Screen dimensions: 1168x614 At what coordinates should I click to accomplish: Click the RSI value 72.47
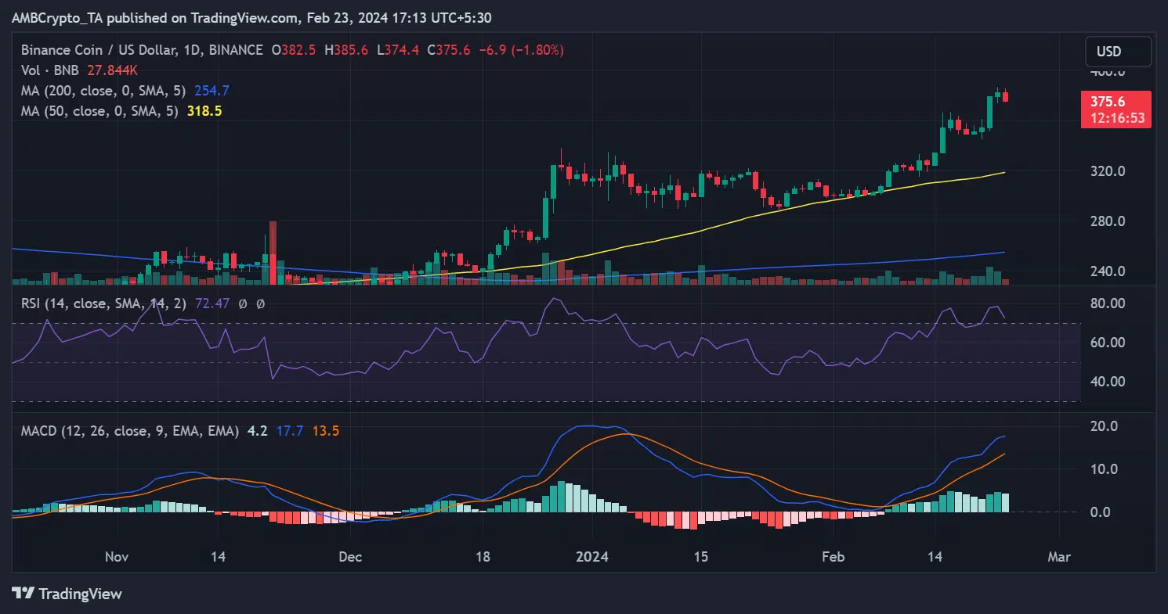pos(214,303)
